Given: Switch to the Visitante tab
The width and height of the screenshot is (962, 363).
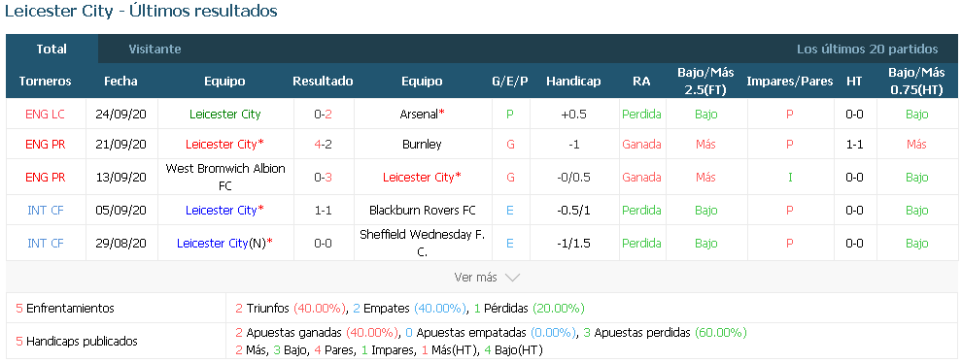Looking at the screenshot, I should pos(155,49).
